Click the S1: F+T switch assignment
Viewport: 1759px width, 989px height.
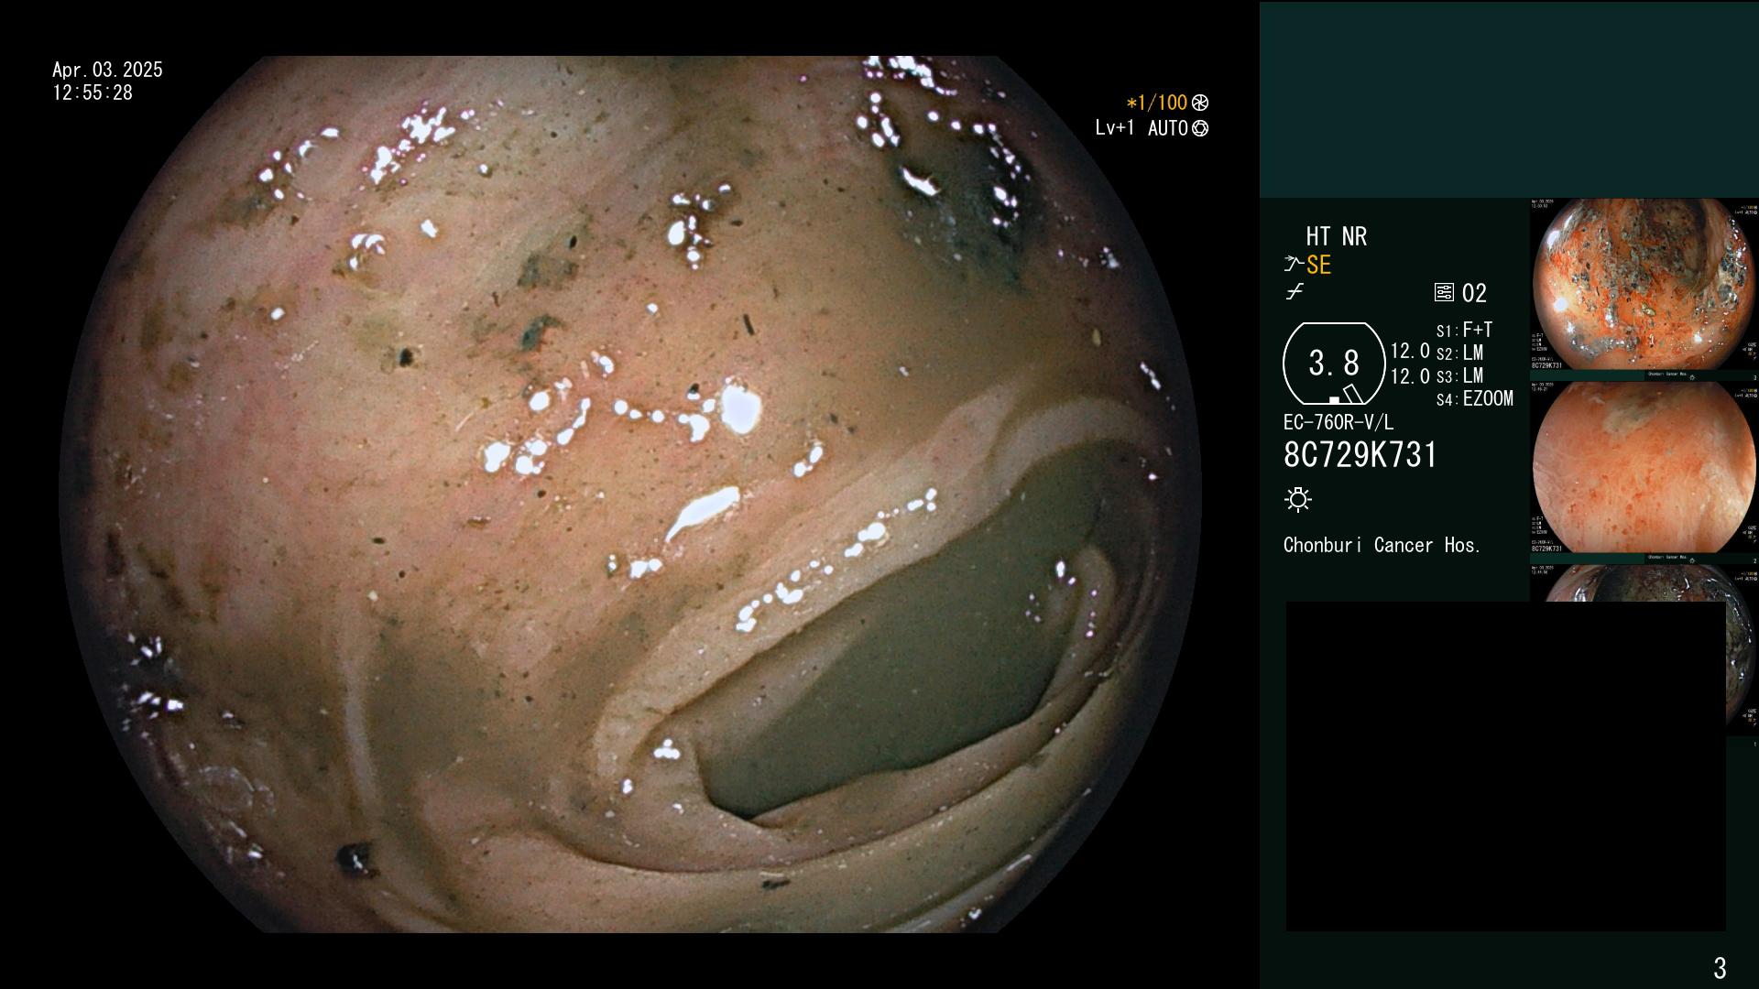(x=1465, y=330)
